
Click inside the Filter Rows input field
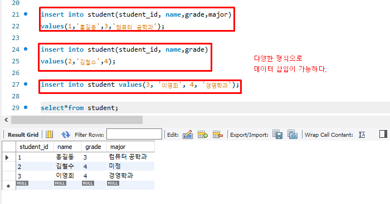click(x=134, y=134)
